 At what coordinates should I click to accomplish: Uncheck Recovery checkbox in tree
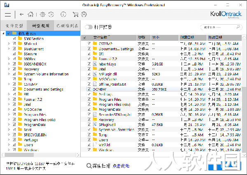[x=14, y=69]
